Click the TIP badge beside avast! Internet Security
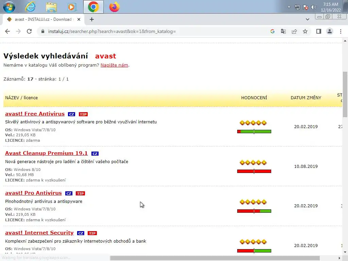Screen dimensions: 348x261 [x=92, y=233]
